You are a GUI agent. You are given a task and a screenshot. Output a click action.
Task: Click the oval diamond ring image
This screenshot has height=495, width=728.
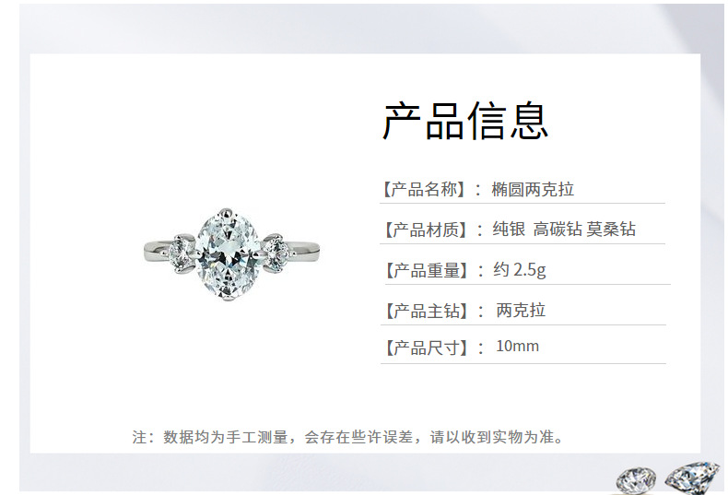click(x=231, y=254)
